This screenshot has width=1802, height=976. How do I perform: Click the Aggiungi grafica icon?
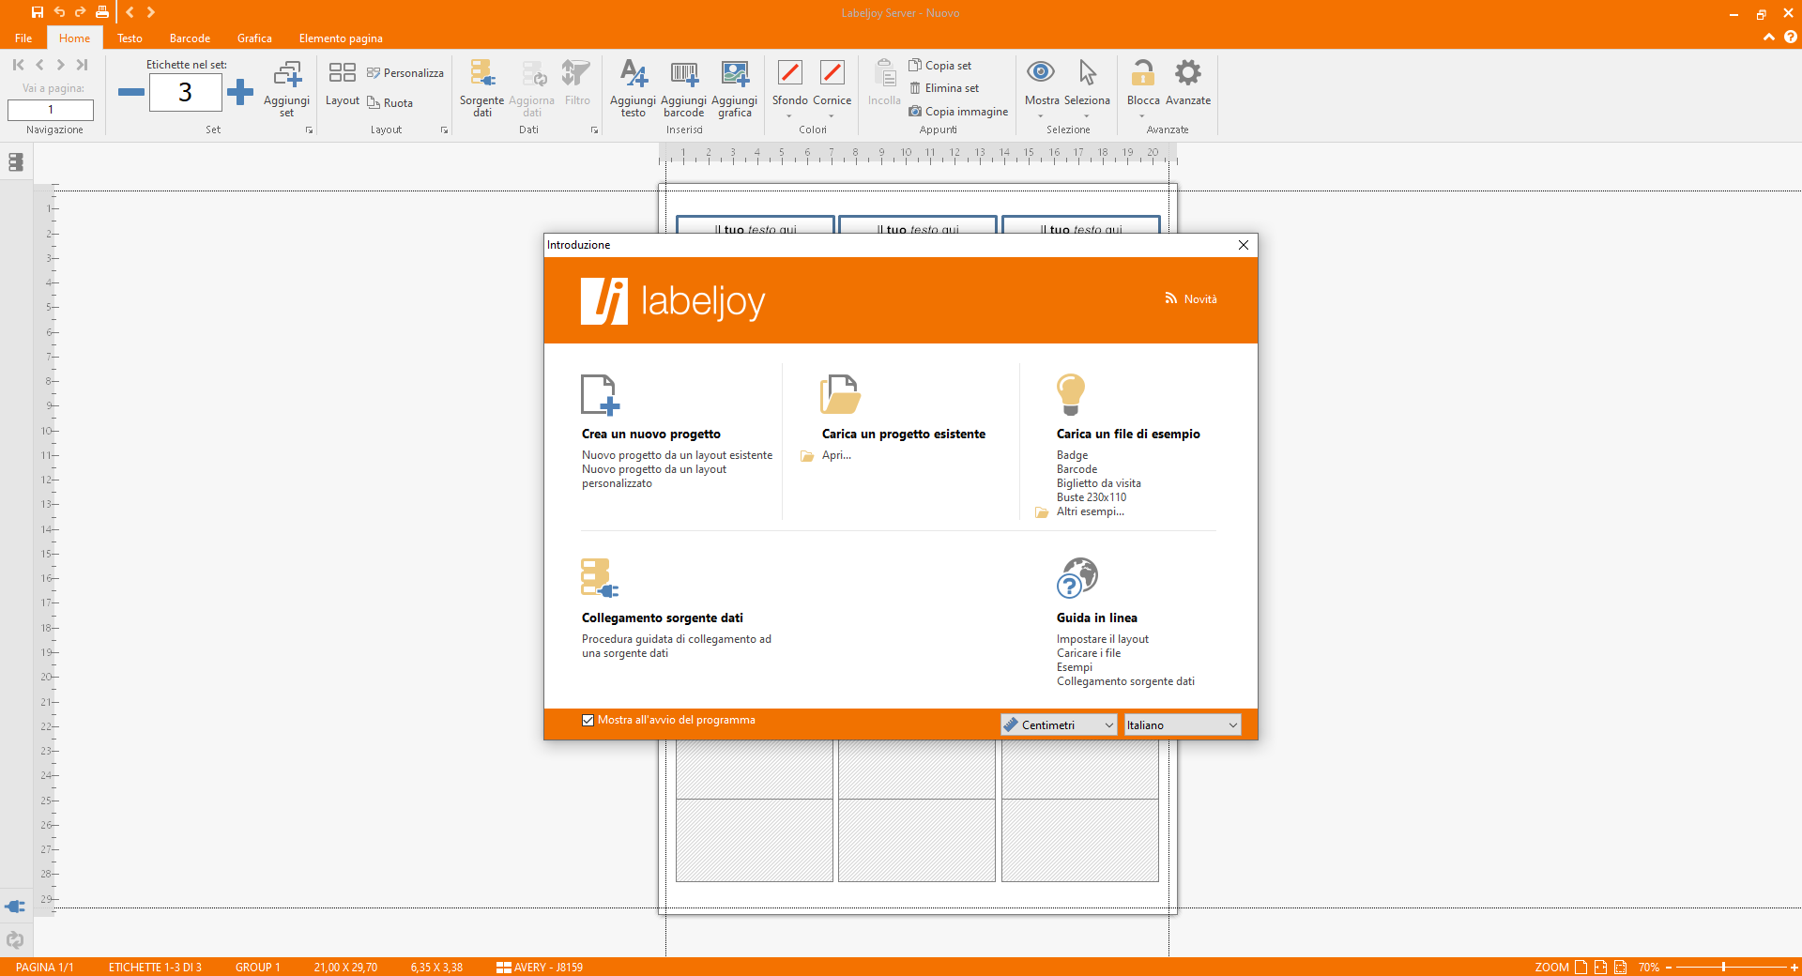734,74
